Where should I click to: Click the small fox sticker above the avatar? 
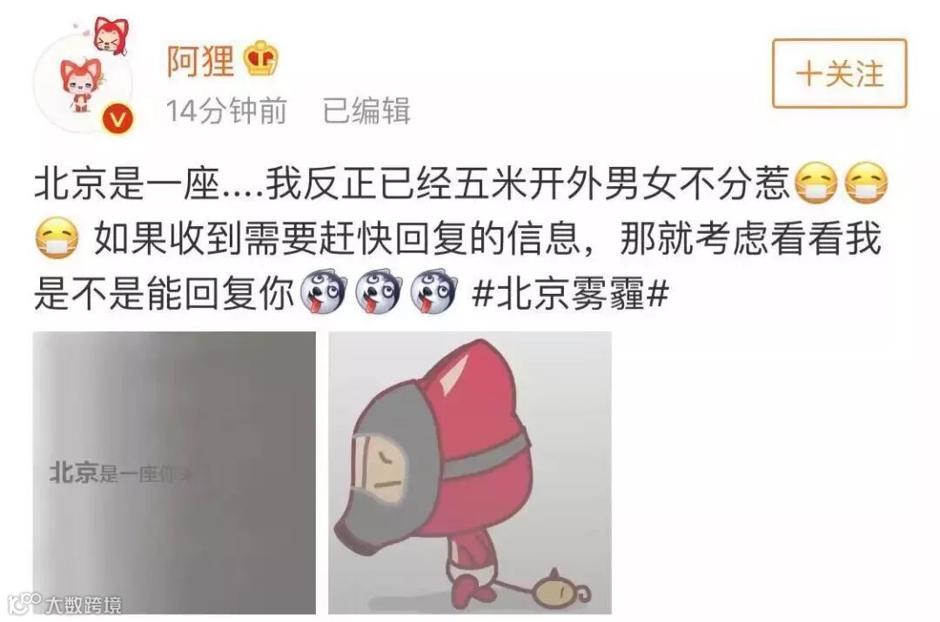click(x=110, y=35)
